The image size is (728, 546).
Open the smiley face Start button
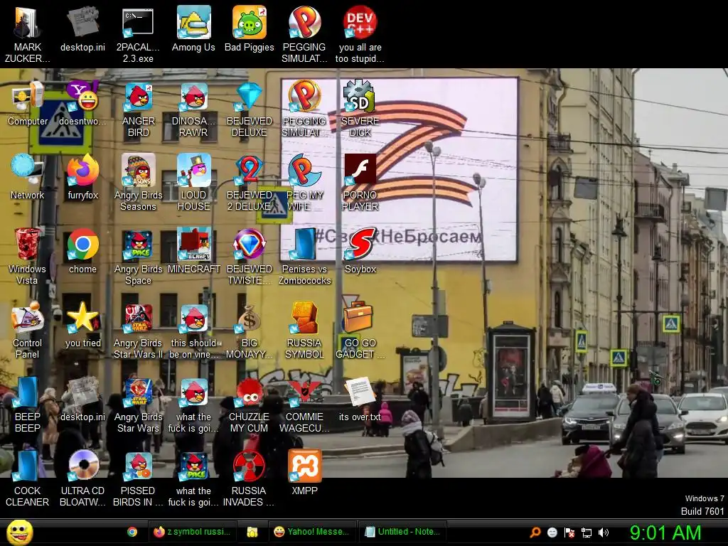click(19, 532)
